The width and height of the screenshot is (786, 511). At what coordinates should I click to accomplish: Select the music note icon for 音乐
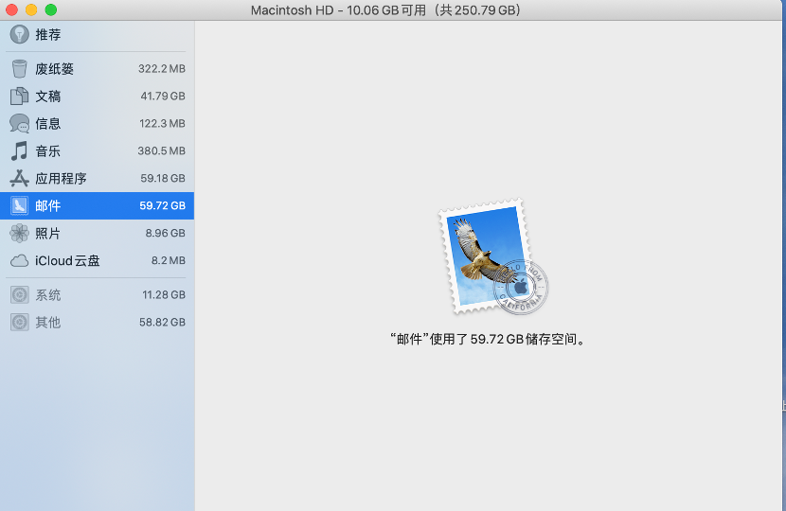tap(20, 151)
